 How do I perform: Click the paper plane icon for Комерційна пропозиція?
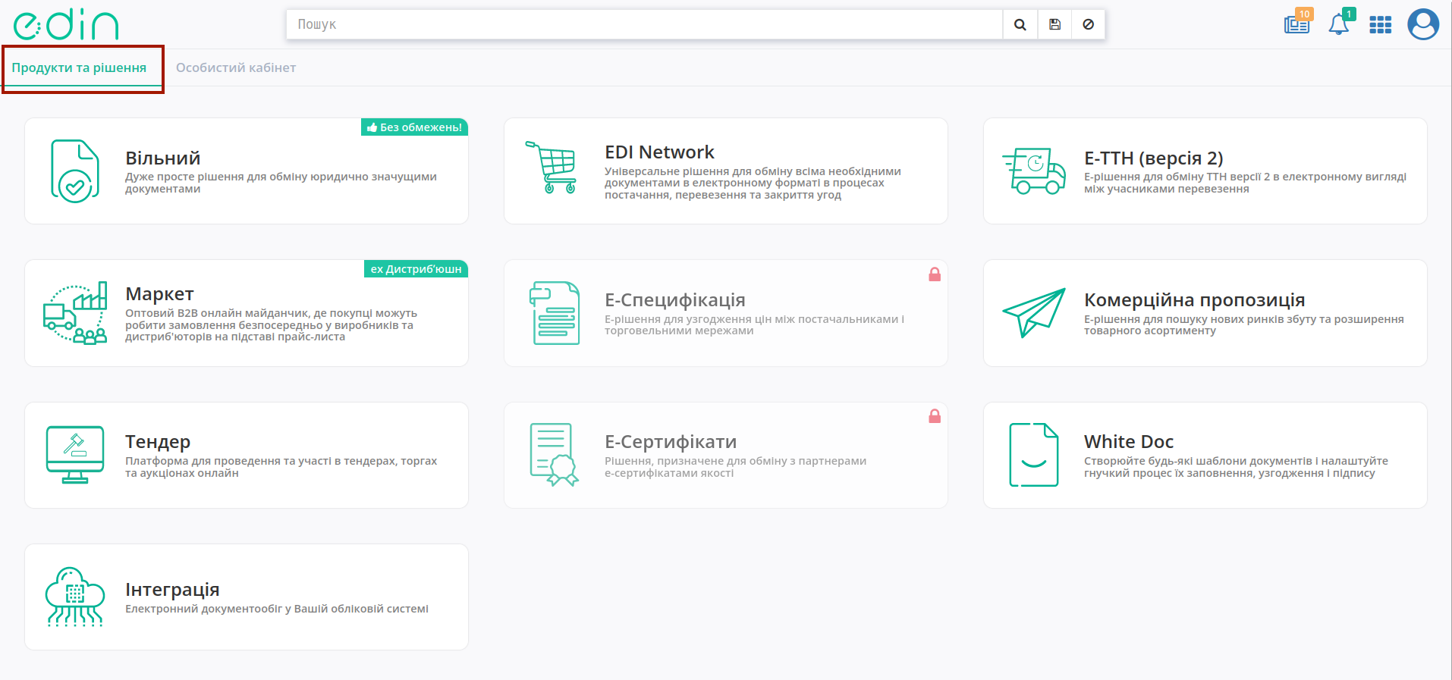point(1034,312)
